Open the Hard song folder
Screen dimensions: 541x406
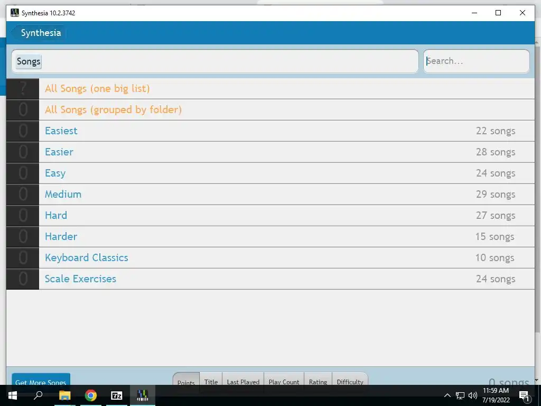point(270,216)
